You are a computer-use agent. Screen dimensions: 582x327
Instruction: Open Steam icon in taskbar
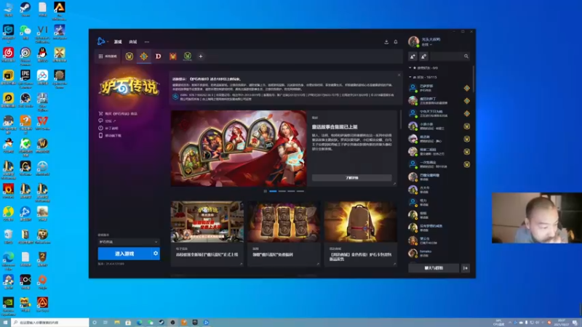(162, 323)
